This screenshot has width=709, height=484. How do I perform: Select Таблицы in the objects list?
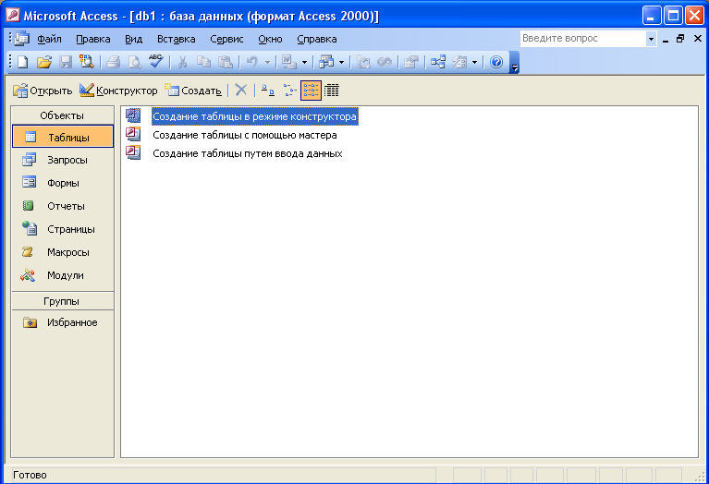[63, 137]
